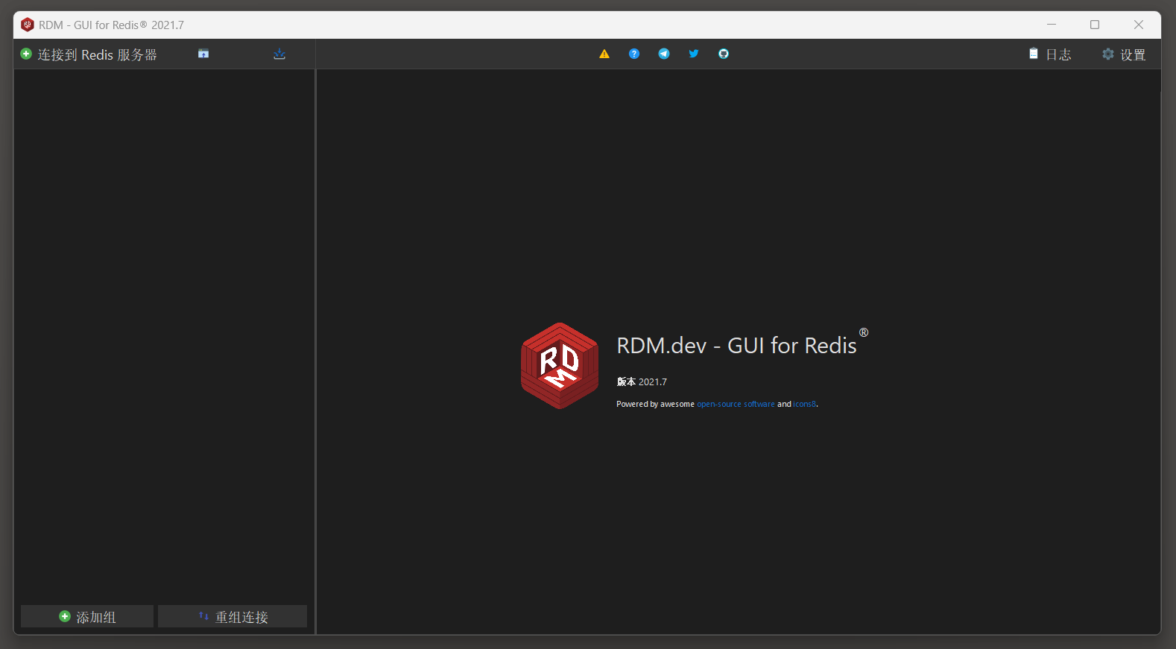Open the import connections folder icon
Screen dimensions: 1176x649
(203, 54)
